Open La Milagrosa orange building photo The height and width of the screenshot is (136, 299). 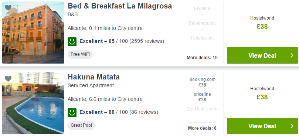coord(33,33)
